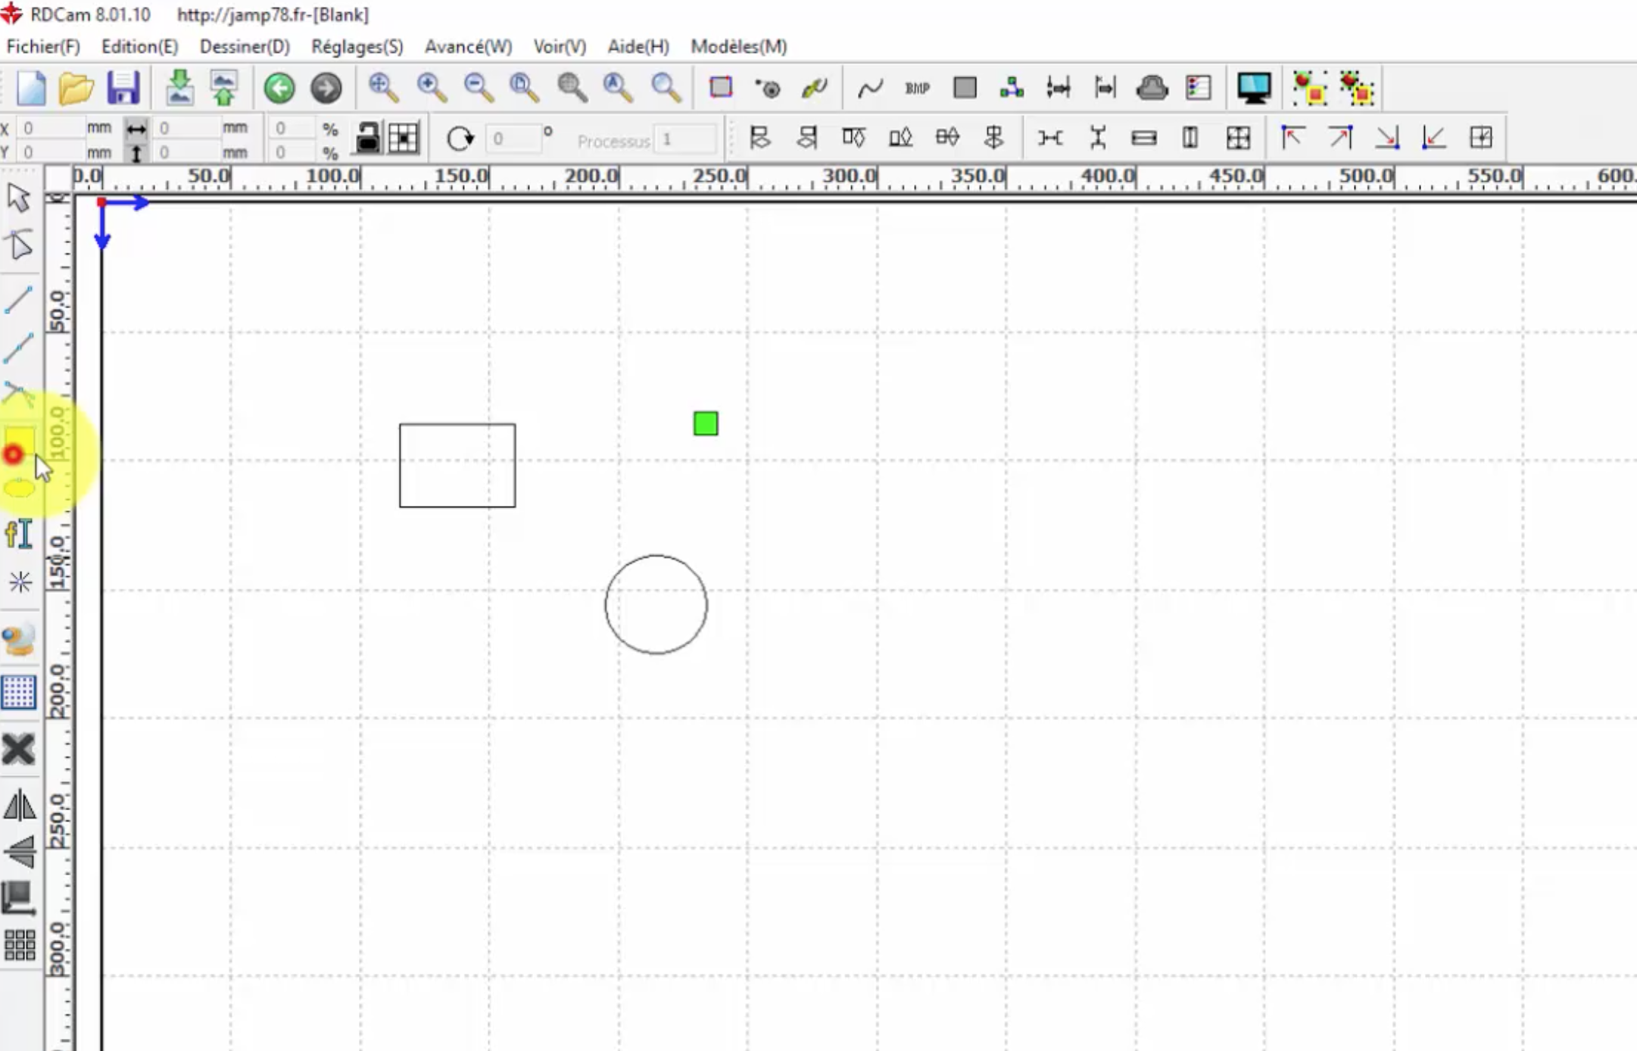Click the green undo arrow button

tap(279, 89)
